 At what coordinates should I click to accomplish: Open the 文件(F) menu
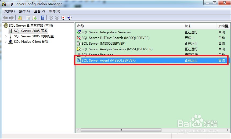click(x=10, y=11)
